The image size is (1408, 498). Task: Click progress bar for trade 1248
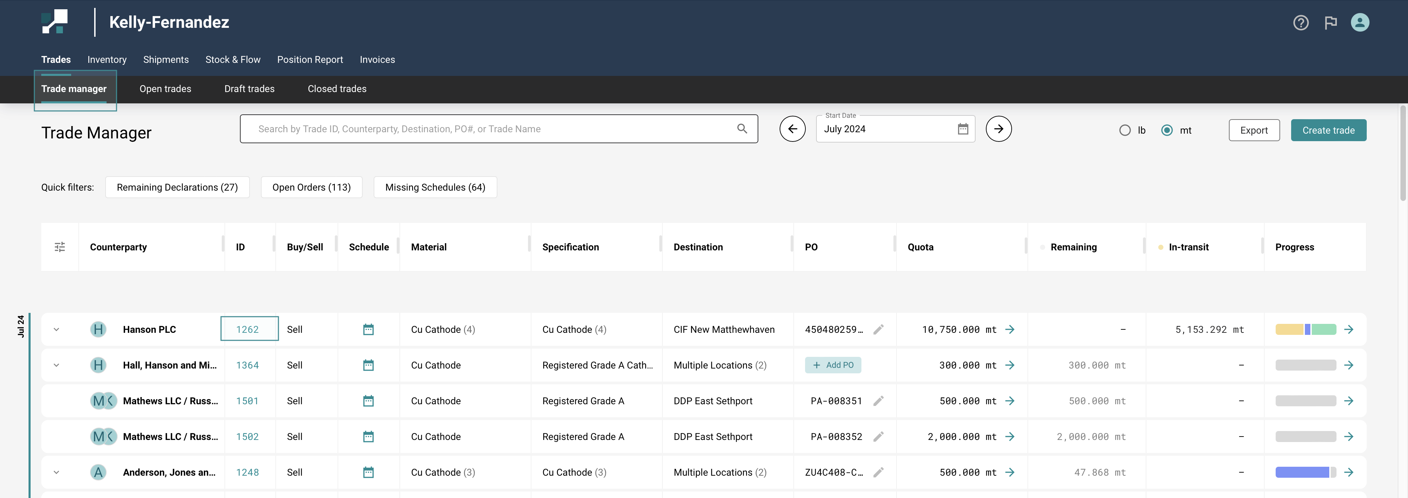pyautogui.click(x=1305, y=472)
